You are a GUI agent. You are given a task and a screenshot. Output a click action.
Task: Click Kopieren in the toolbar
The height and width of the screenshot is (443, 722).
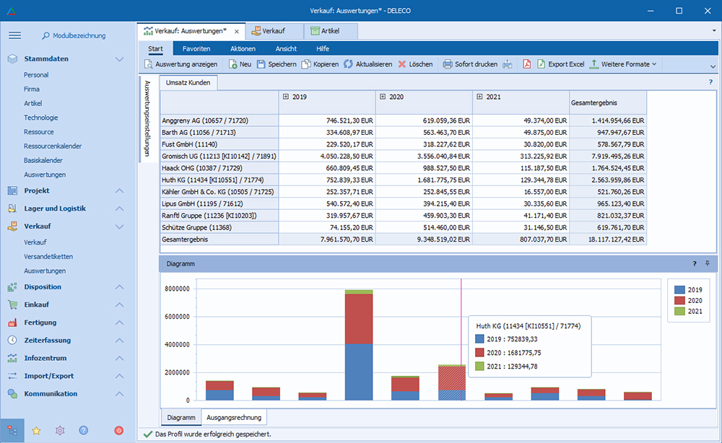coord(320,64)
